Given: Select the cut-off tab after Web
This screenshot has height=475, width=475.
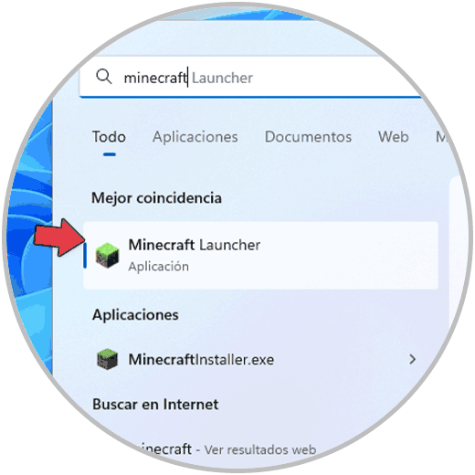Looking at the screenshot, I should [x=441, y=137].
